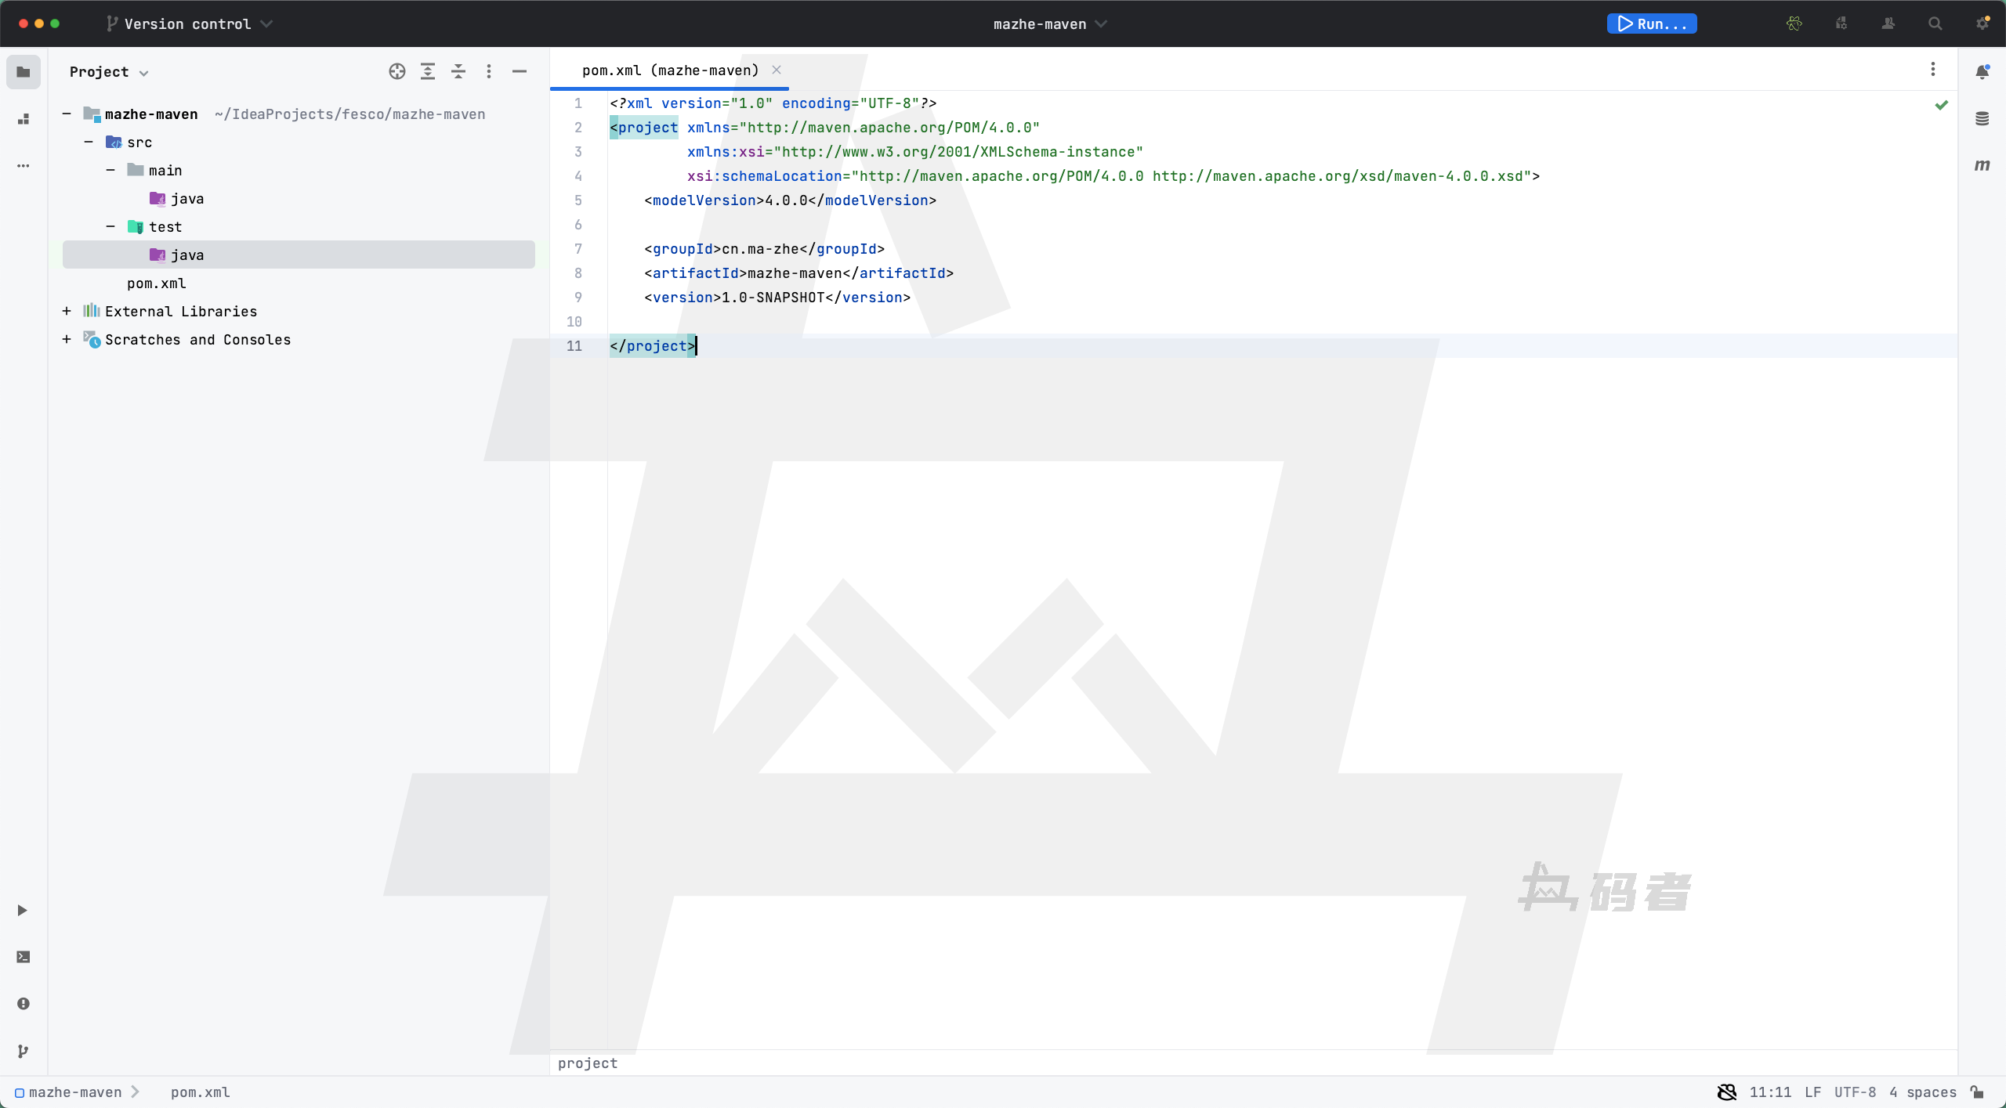Image resolution: width=2006 pixels, height=1108 pixels.
Task: Click UTF-8 encoding in status bar
Action: (1855, 1092)
